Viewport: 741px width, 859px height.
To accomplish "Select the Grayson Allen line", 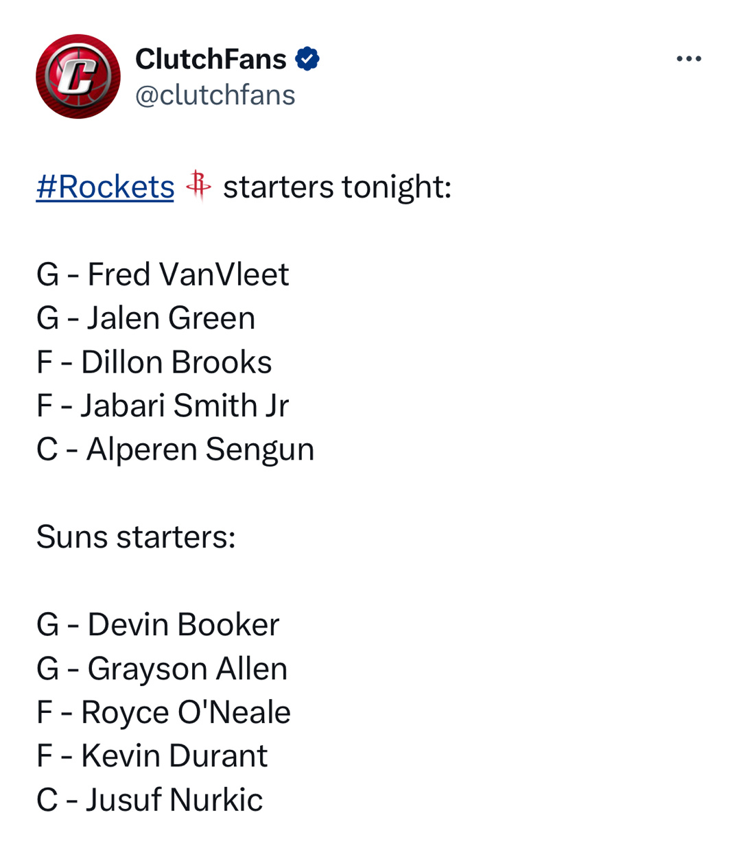I will tap(162, 668).
